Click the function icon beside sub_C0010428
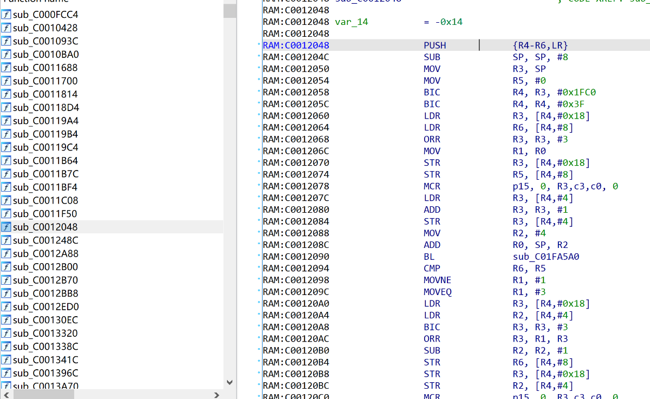This screenshot has width=650, height=399. [x=6, y=28]
